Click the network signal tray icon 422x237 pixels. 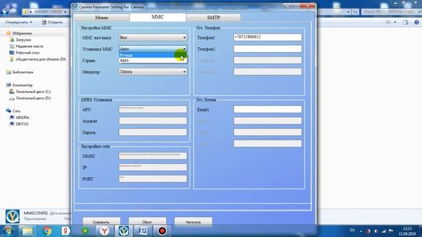pos(384,231)
